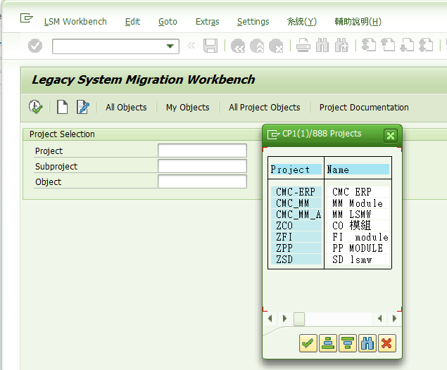Click the My Objects button
Screen dimensions: 447x370
pyautogui.click(x=187, y=108)
